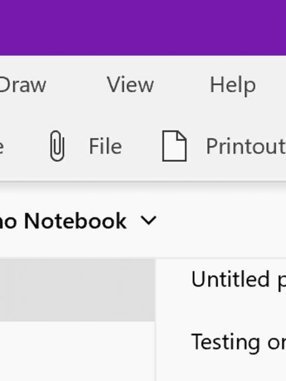Expand the notebook list chevron
This screenshot has width=286, height=381.
148,221
